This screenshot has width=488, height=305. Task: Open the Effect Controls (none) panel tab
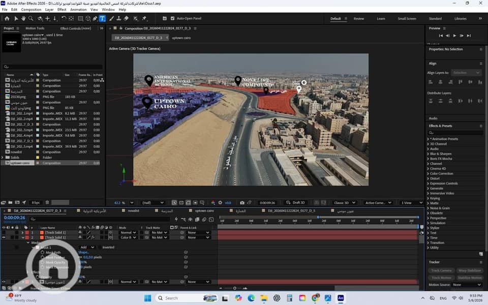[x=76, y=28]
